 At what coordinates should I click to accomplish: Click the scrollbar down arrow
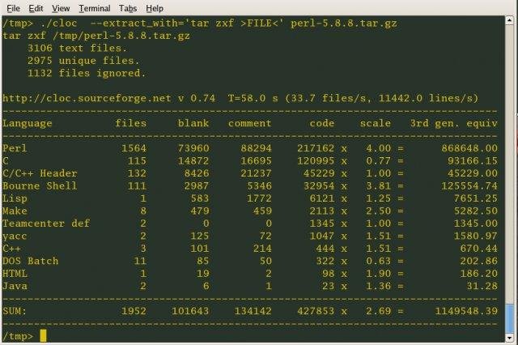tap(510, 338)
